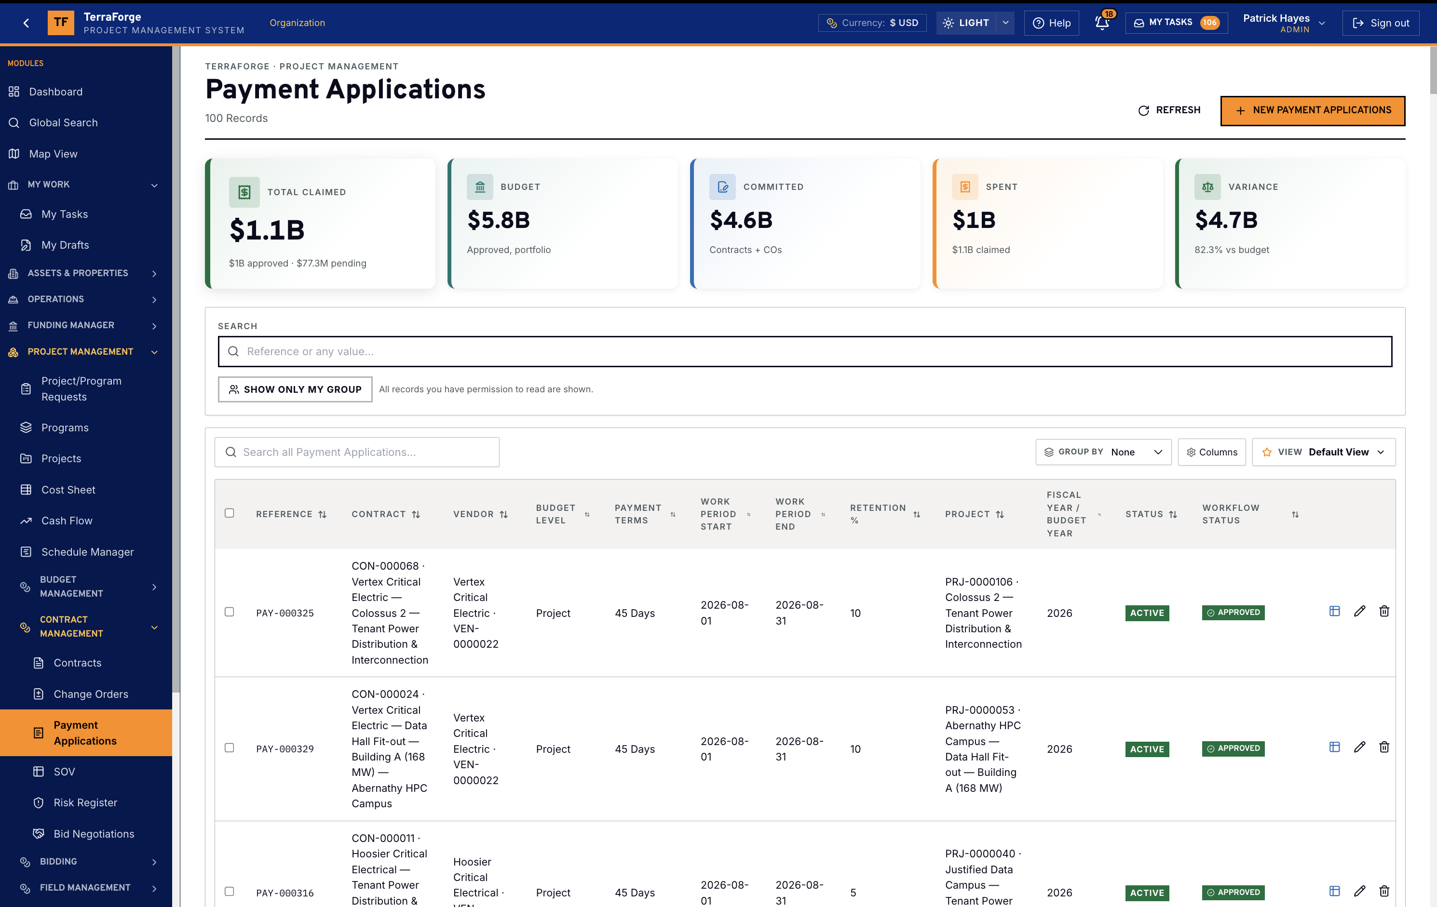Toggle the LIGHT theme button

coord(965,23)
